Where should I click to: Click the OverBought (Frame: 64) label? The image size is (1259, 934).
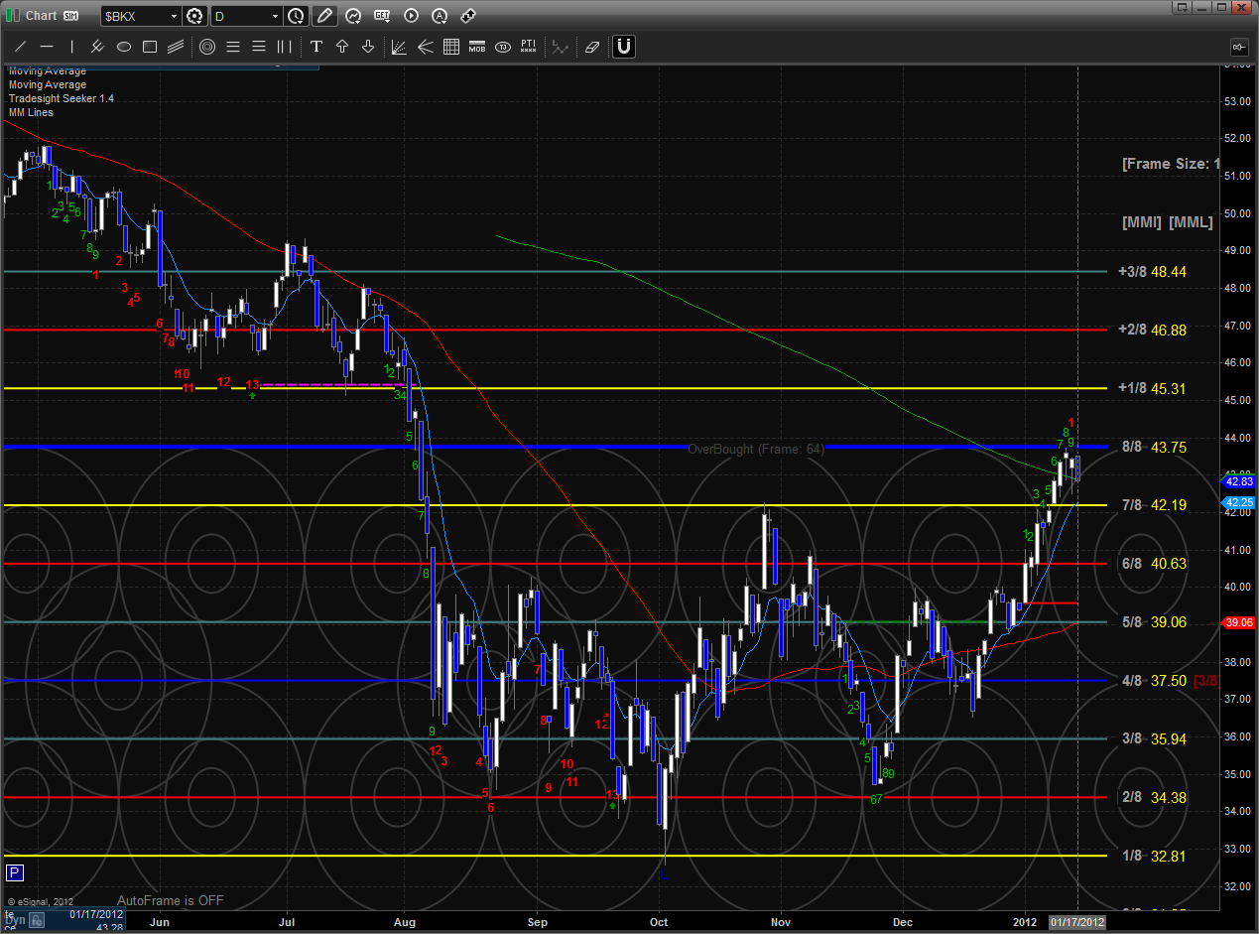point(756,449)
